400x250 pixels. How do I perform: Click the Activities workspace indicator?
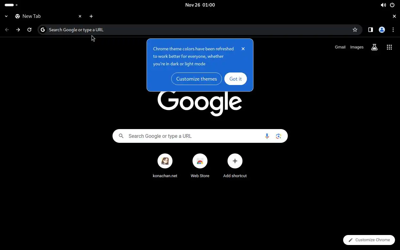tap(11, 5)
